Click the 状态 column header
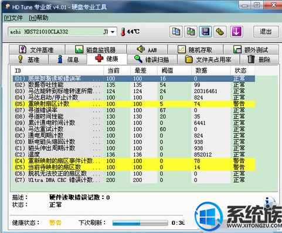The image size is (282, 233). pos(243,70)
